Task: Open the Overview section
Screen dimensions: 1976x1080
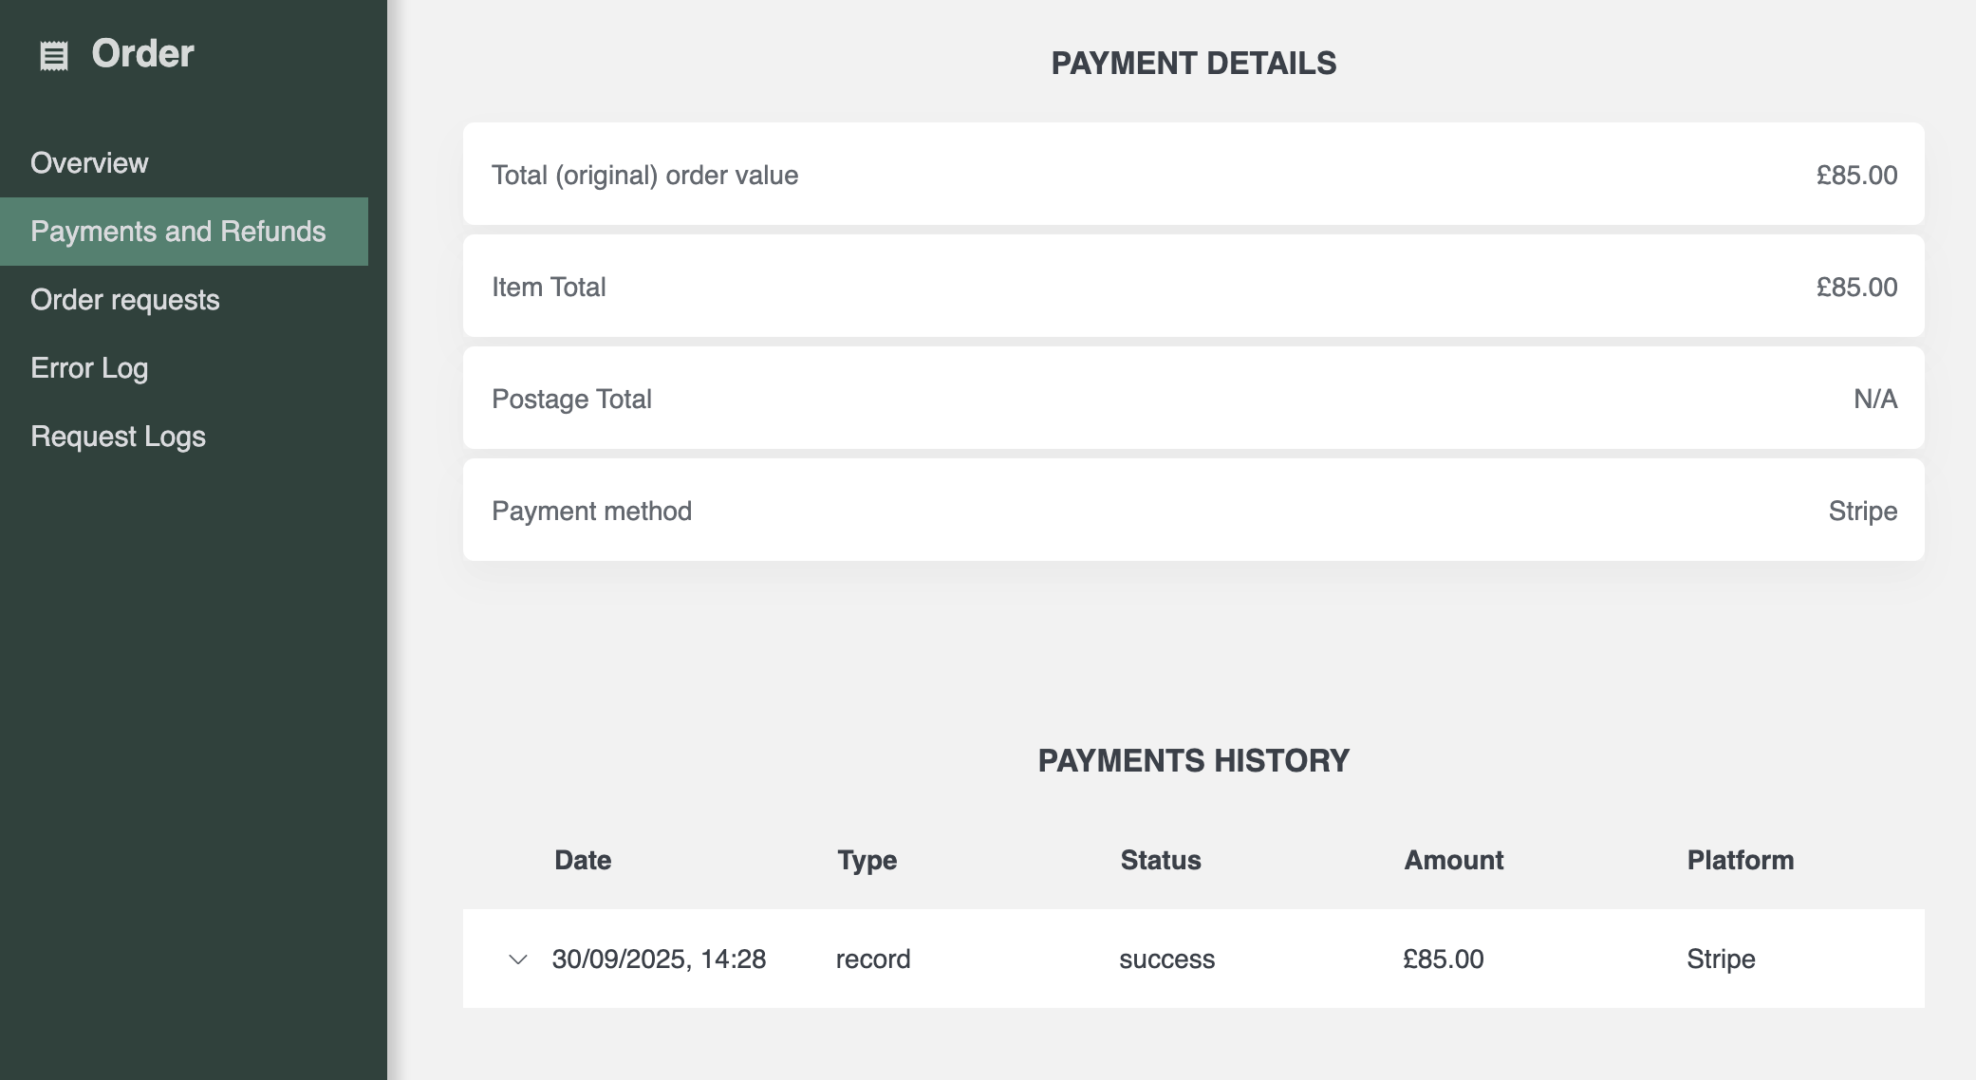Action: [x=89, y=163]
